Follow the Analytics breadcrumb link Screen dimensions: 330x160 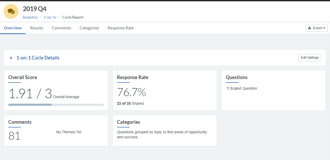coord(30,17)
